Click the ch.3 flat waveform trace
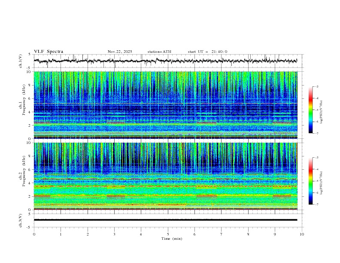Viewport: 340px width, 263px height. (x=166, y=220)
